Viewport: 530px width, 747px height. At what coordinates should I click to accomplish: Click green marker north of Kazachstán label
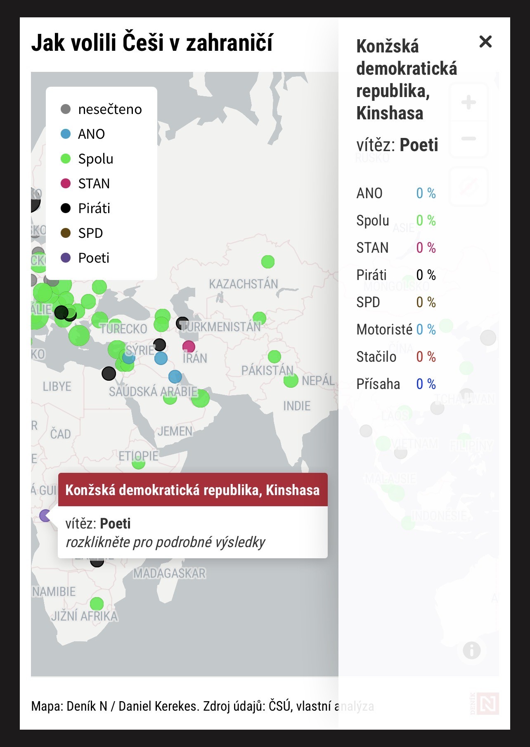(268, 261)
